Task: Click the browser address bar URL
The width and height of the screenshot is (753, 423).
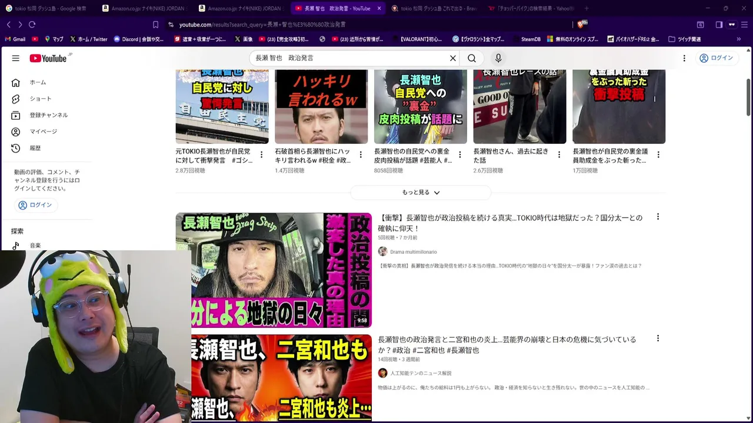Action: [262, 25]
